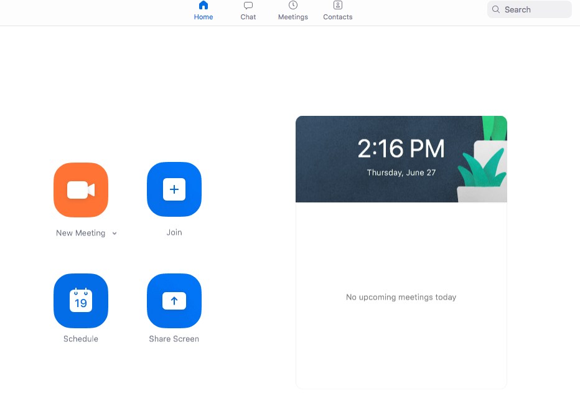Image resolution: width=580 pixels, height=403 pixels.
Task: Click the Share Screen text label
Action: pyautogui.click(x=174, y=339)
